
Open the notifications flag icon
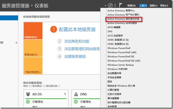120,5
